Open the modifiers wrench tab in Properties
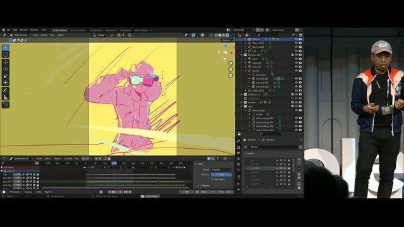Viewport: 404px width, 227px height. [x=239, y=190]
